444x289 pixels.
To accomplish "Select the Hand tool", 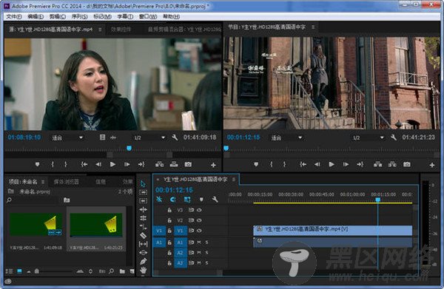I will tap(143, 271).
